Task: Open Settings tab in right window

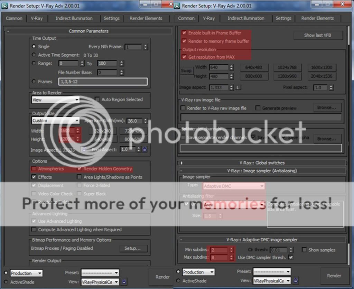Action: [x=283, y=18]
